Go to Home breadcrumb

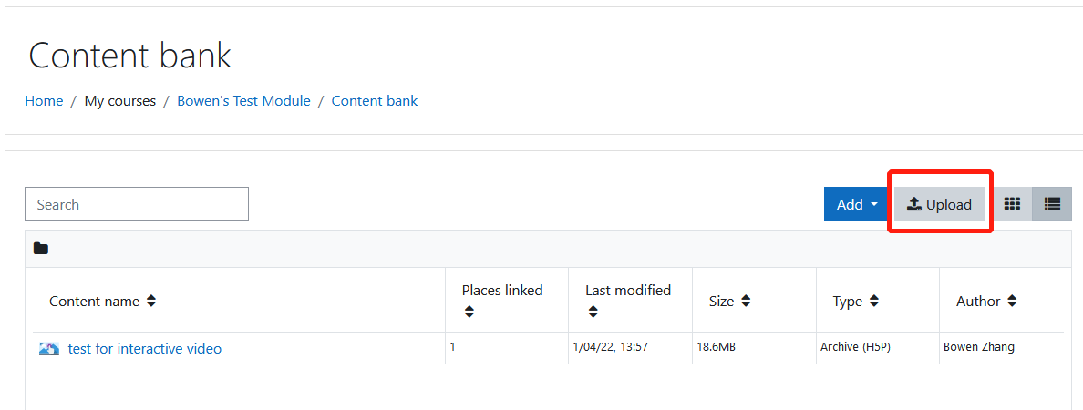44,101
